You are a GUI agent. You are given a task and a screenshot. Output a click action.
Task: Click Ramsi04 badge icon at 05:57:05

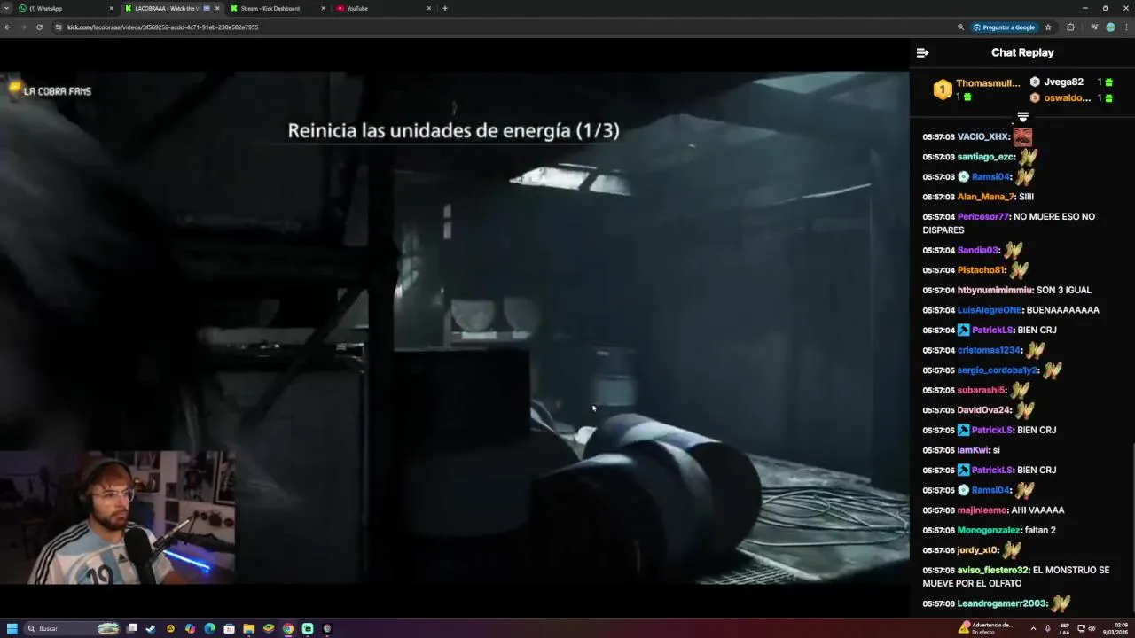click(963, 490)
